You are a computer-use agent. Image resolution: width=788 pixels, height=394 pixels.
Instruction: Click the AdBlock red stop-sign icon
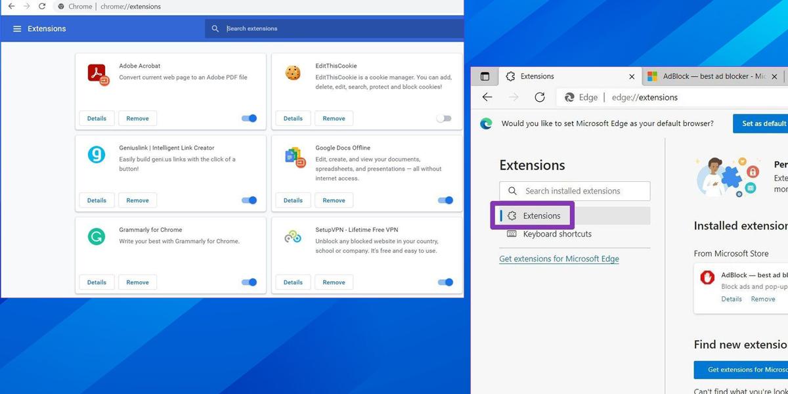click(707, 278)
